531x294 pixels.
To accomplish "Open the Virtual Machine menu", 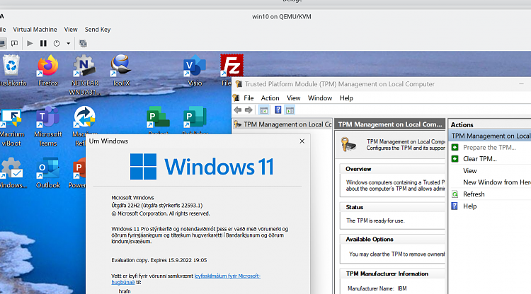I will [x=35, y=30].
